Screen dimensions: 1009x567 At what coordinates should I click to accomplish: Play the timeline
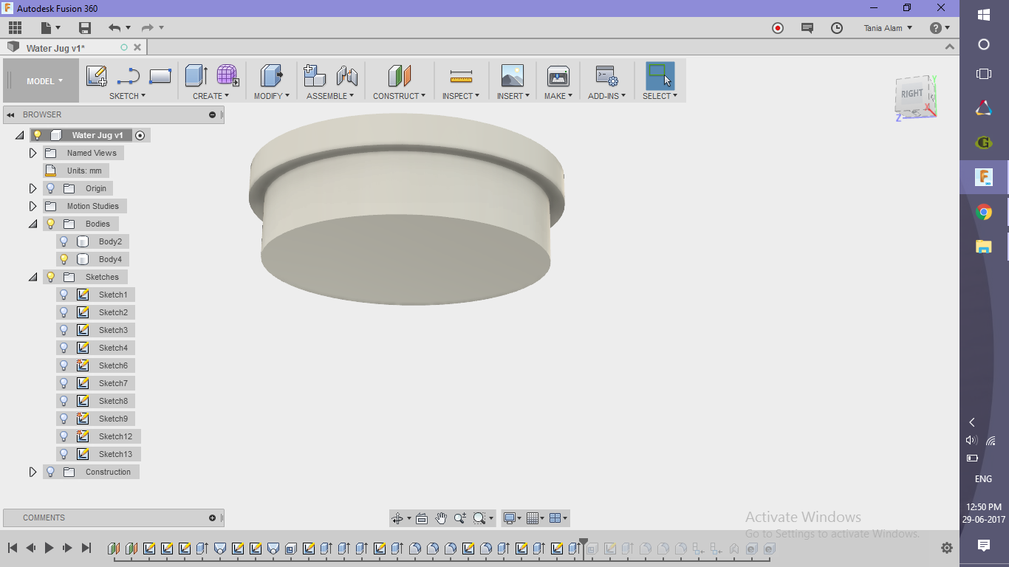pos(49,548)
